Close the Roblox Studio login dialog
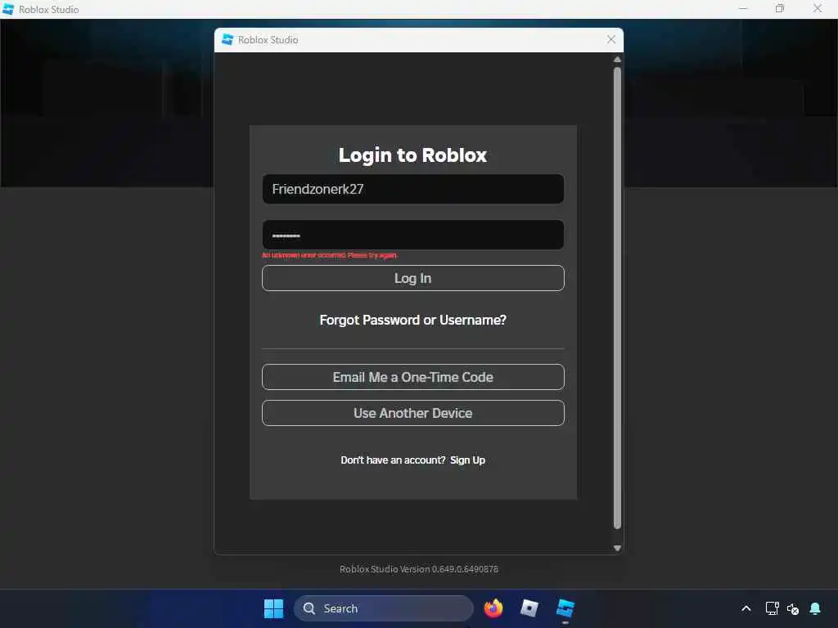Screen dimensions: 838x628 [x=611, y=39]
